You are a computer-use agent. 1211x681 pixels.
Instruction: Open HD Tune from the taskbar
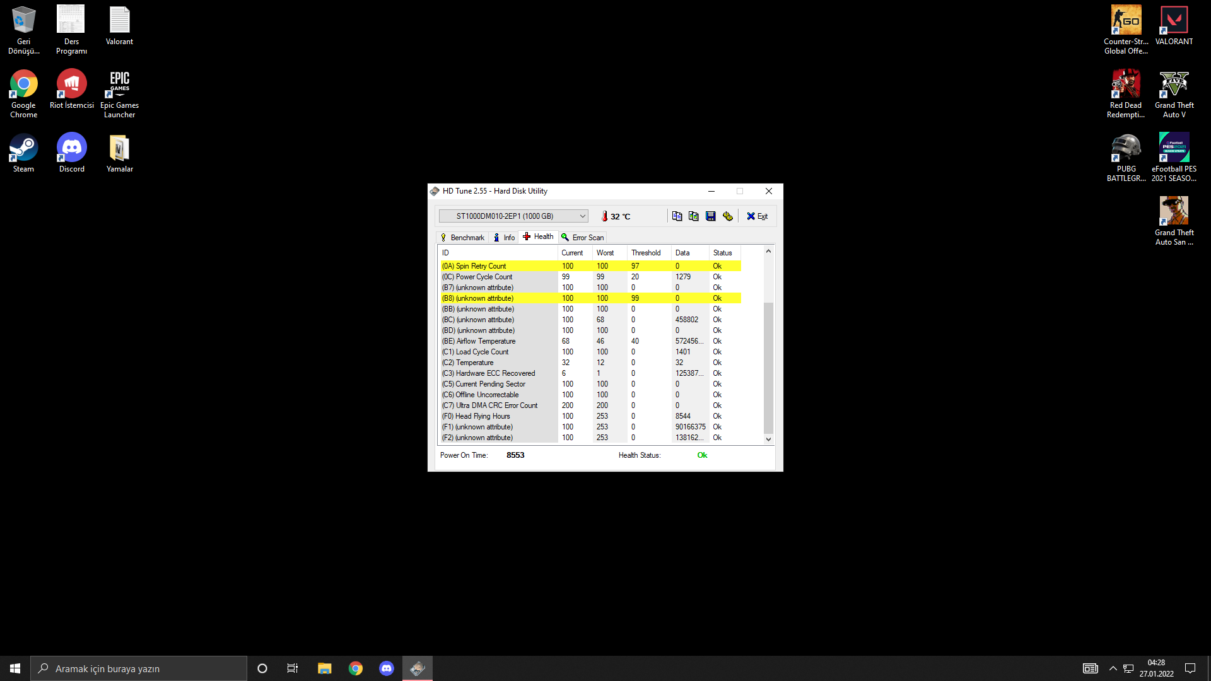click(x=418, y=668)
